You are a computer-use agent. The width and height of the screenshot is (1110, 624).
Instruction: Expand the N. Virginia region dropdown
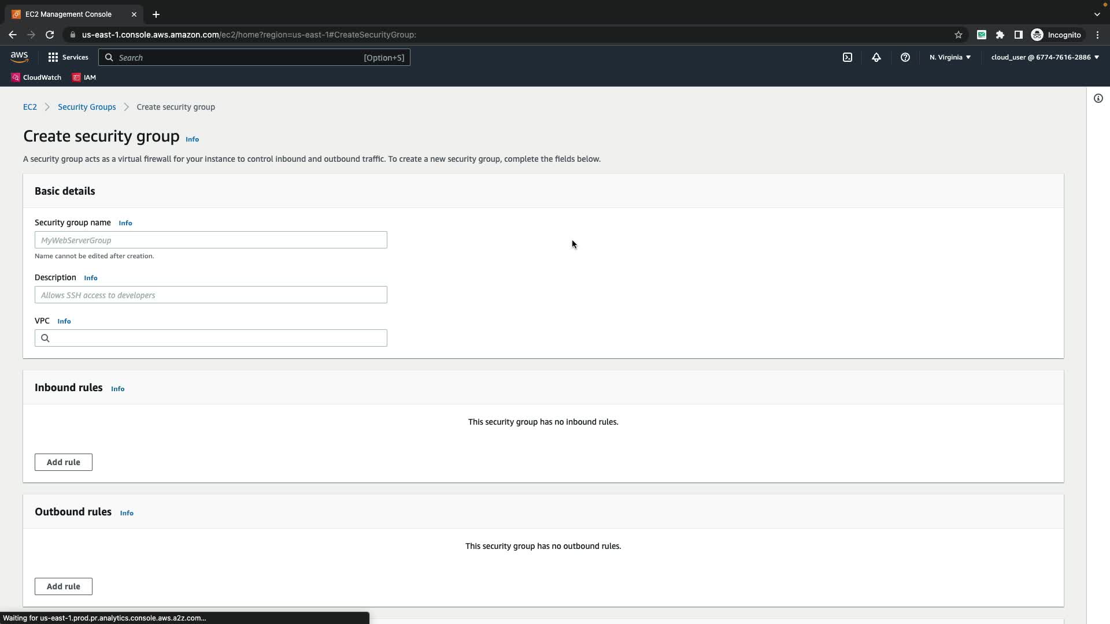(x=950, y=57)
